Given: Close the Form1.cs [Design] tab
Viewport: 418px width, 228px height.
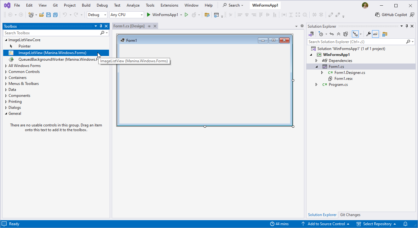Looking at the screenshot, I should pos(155,26).
